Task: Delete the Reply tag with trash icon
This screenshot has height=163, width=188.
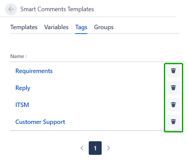Action: tap(173, 88)
